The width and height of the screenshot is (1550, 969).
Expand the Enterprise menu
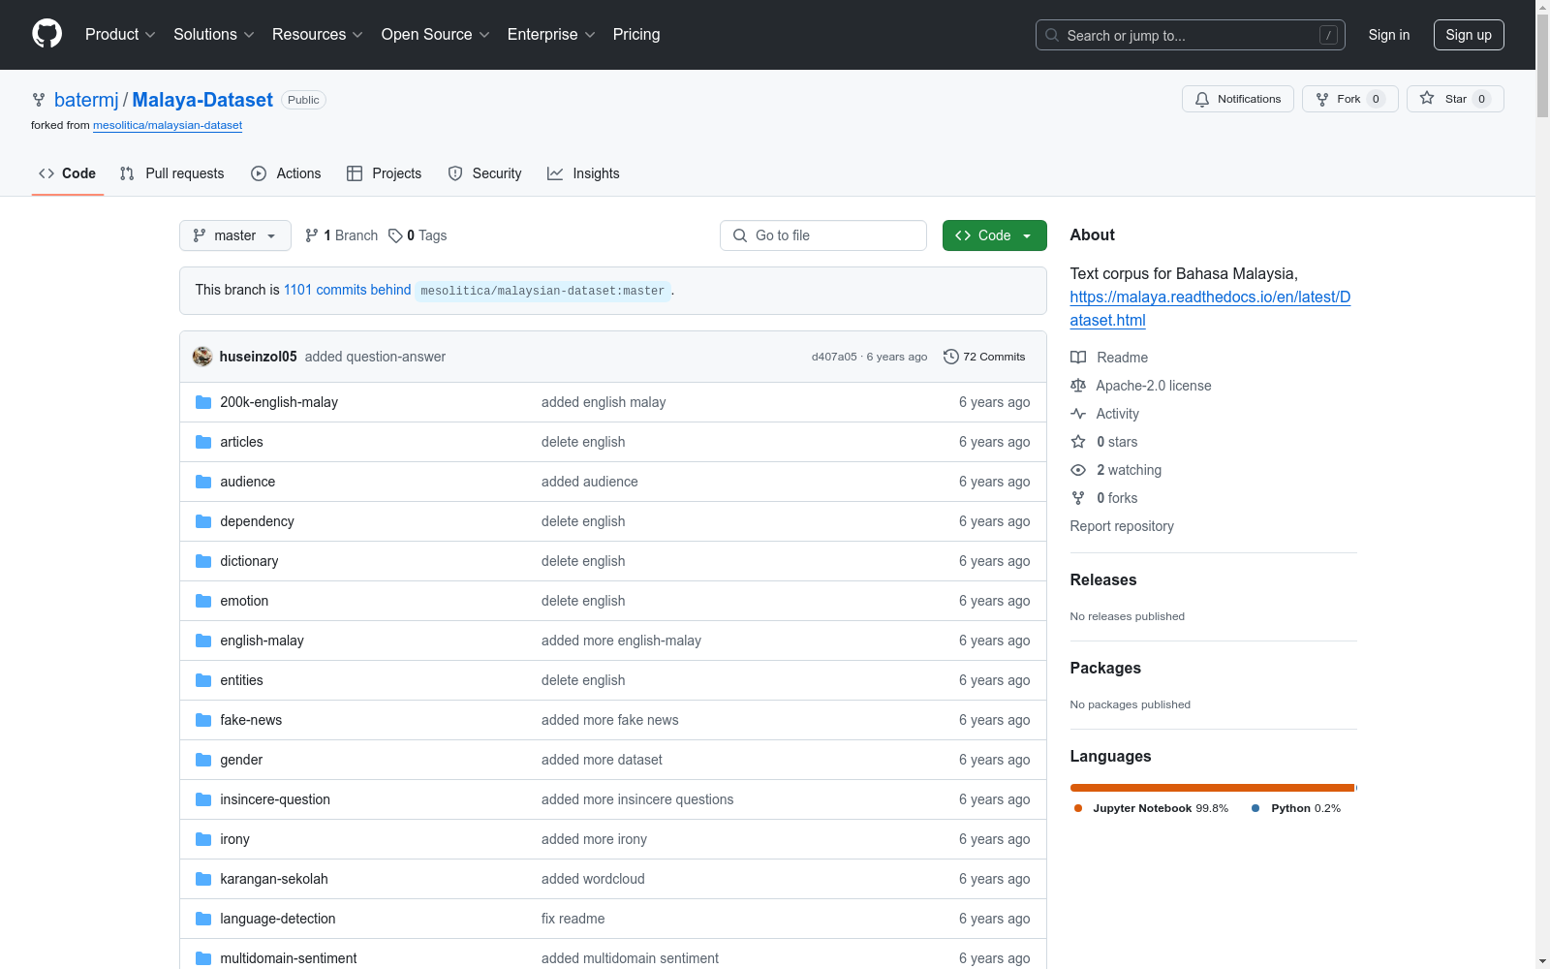[x=551, y=34]
